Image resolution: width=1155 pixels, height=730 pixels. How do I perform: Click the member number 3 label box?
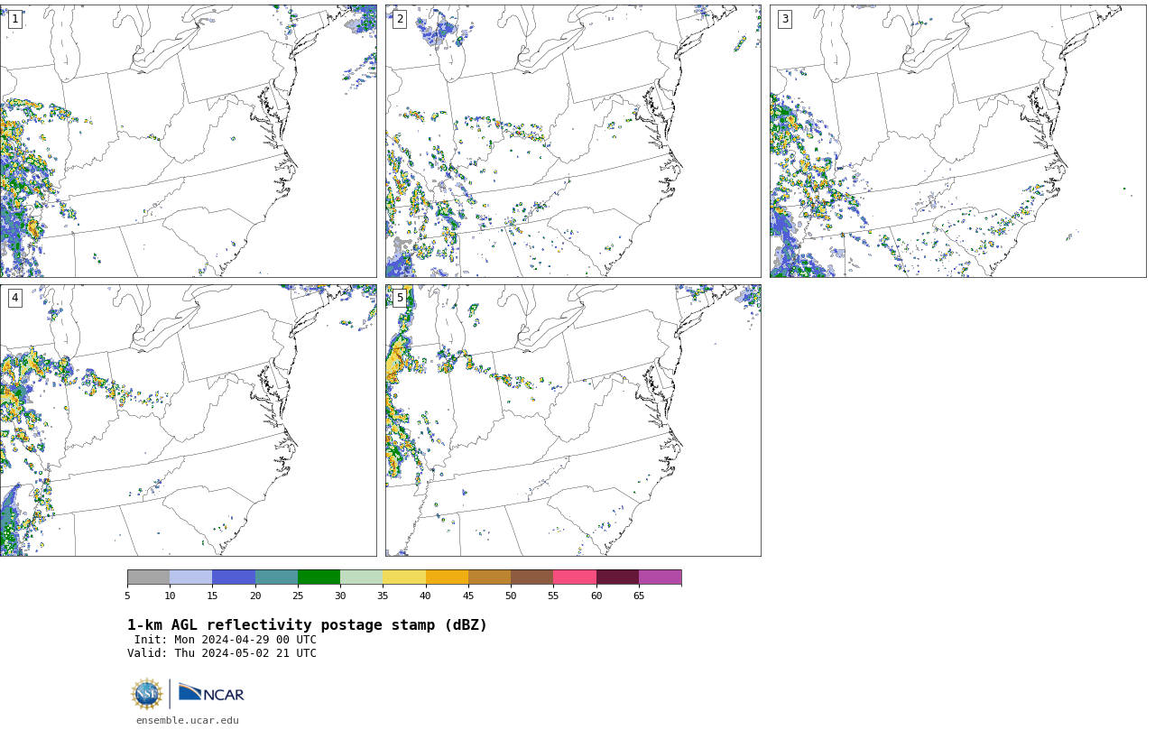point(784,19)
